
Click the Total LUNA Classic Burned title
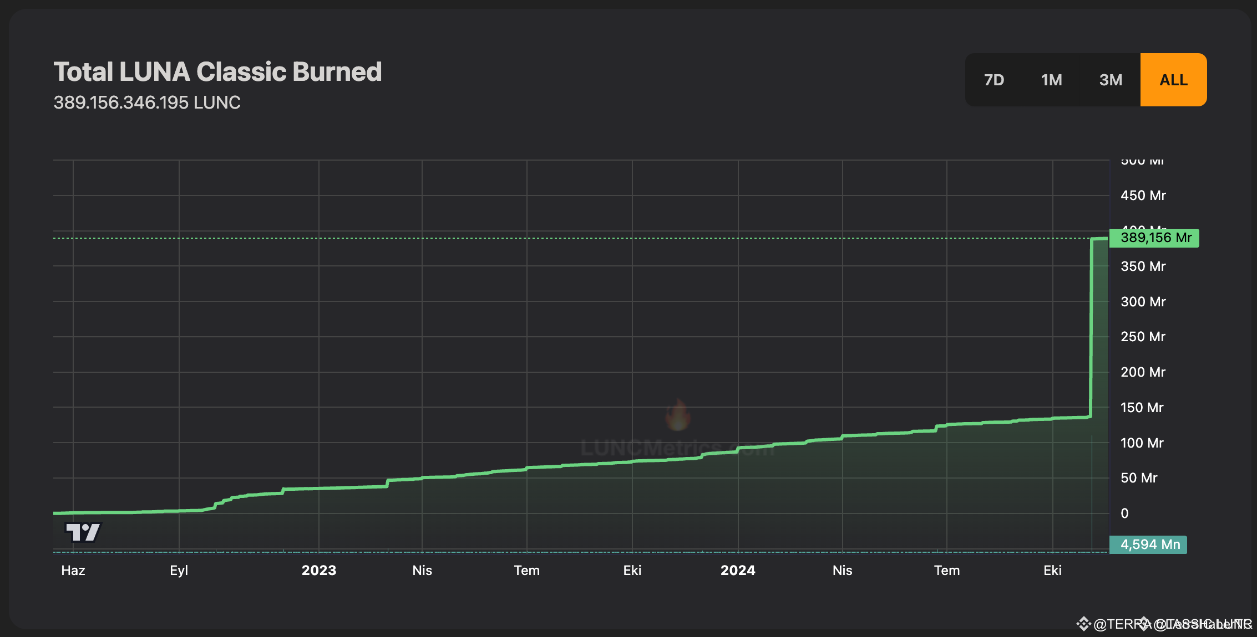[217, 71]
